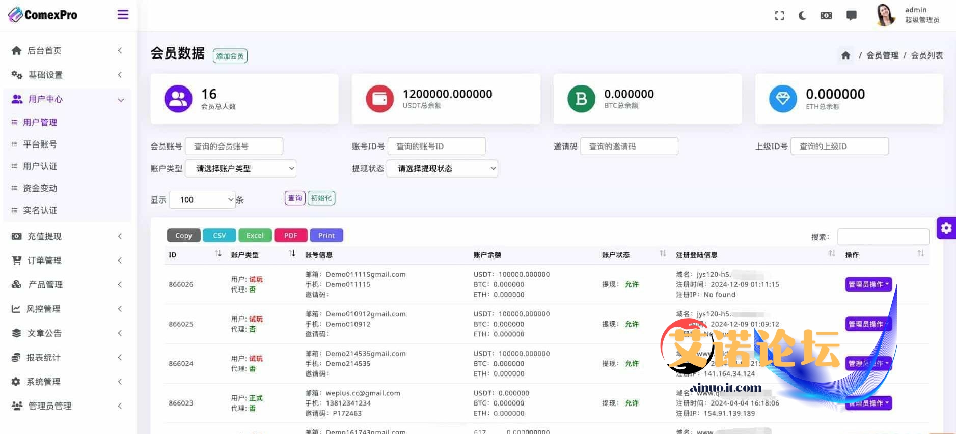This screenshot has width=956, height=434.
Task: Click ID cell 866024
Action: [x=181, y=363]
